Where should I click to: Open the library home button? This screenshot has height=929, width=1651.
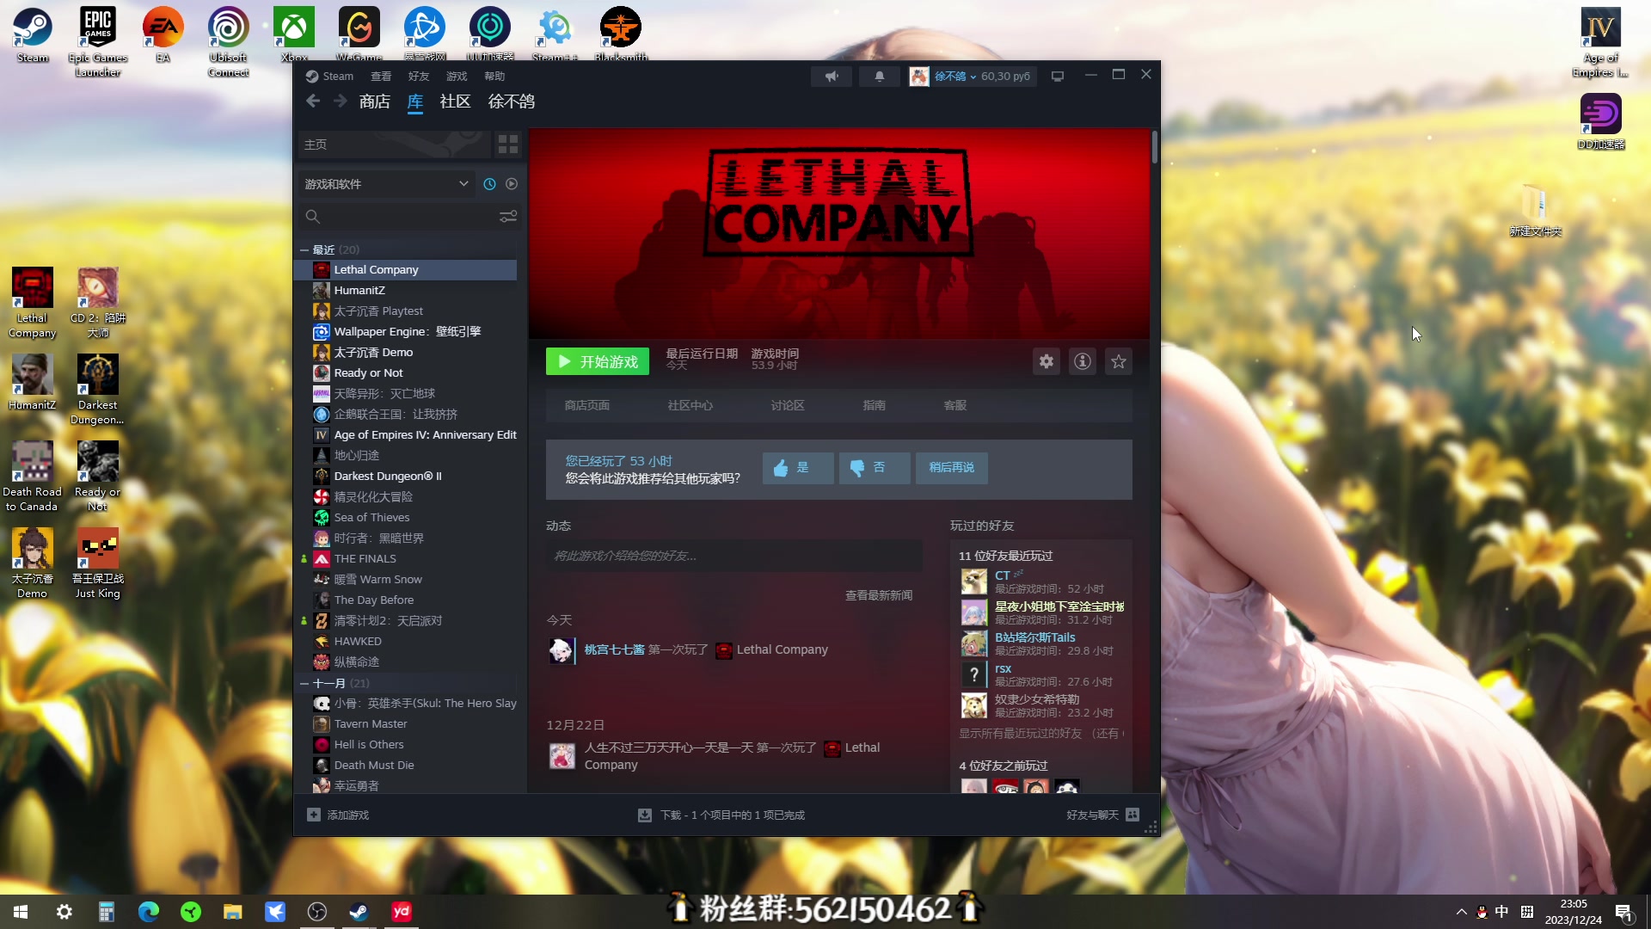click(394, 145)
